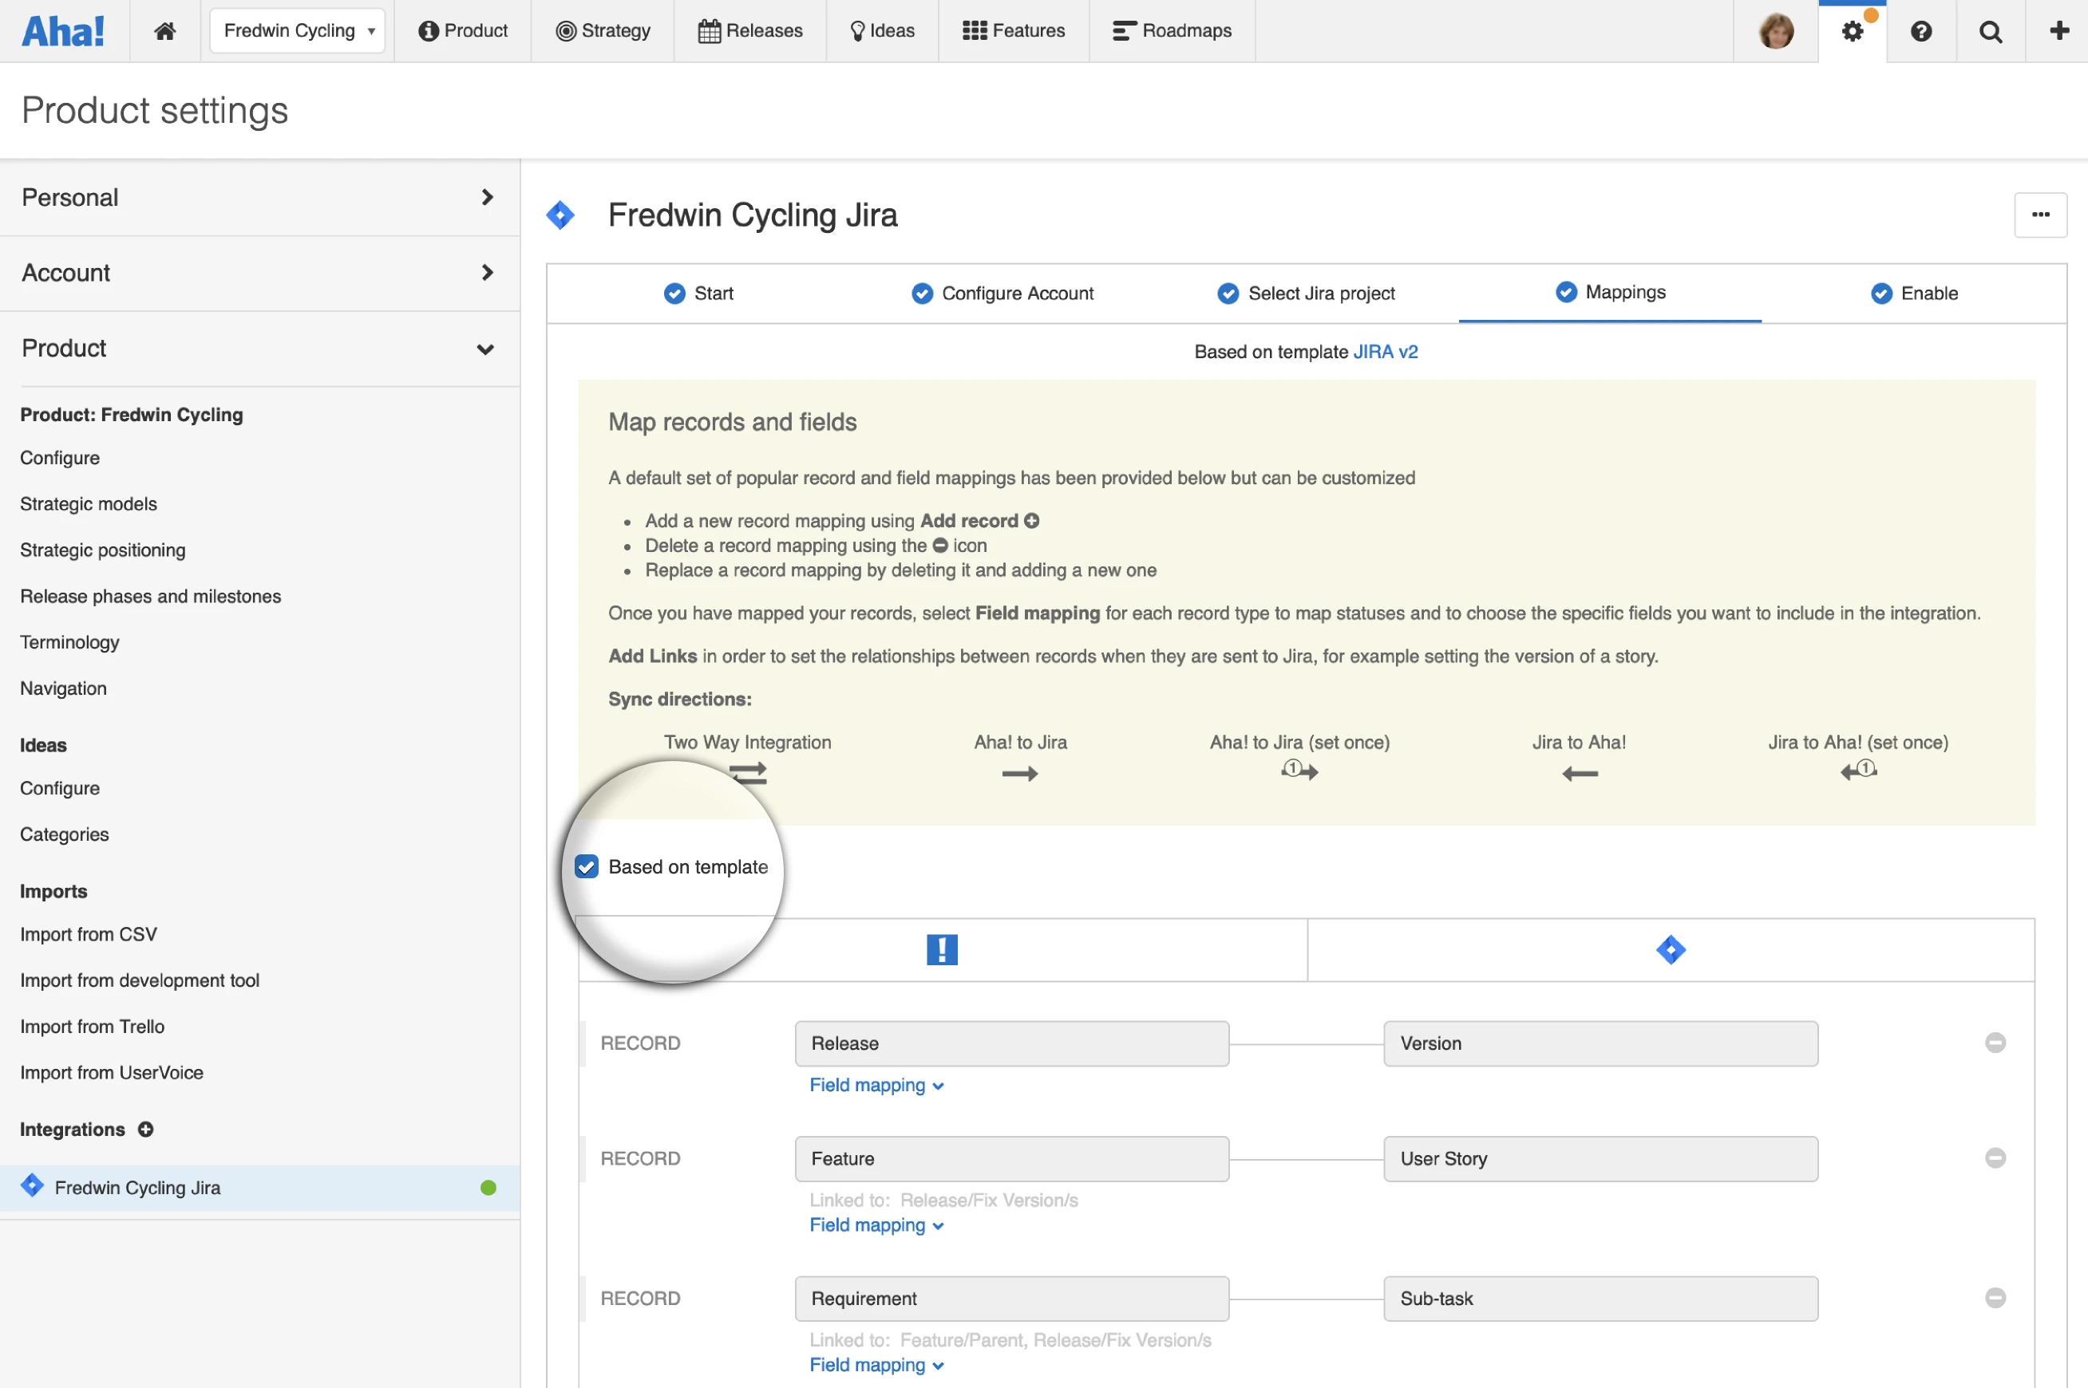Open the search magnifier icon
Image resolution: width=2088 pixels, height=1388 pixels.
coord(1990,31)
